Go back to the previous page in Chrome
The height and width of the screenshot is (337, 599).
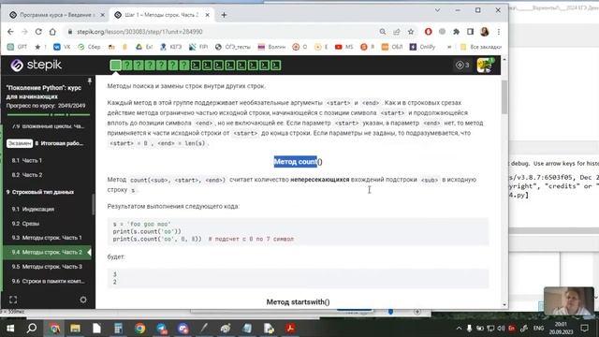point(10,32)
